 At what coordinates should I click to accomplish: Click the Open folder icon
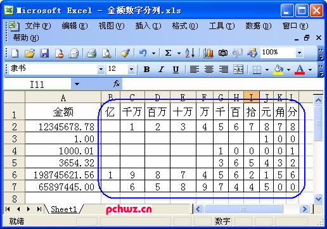30,53
